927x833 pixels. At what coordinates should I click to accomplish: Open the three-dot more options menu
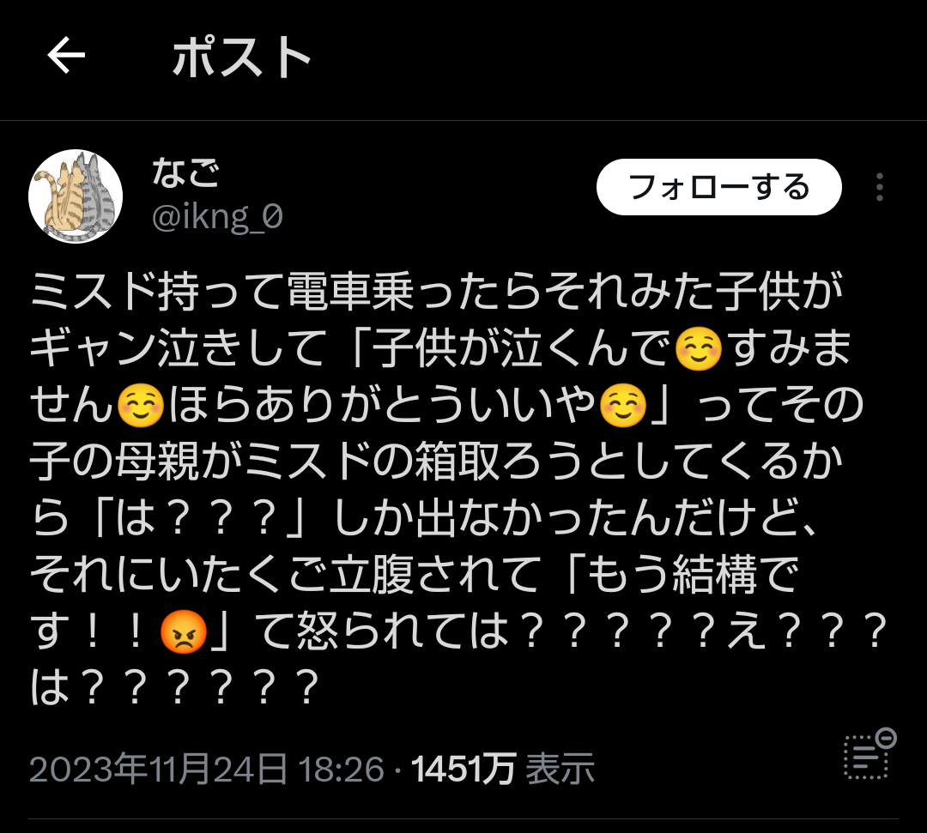(x=880, y=187)
